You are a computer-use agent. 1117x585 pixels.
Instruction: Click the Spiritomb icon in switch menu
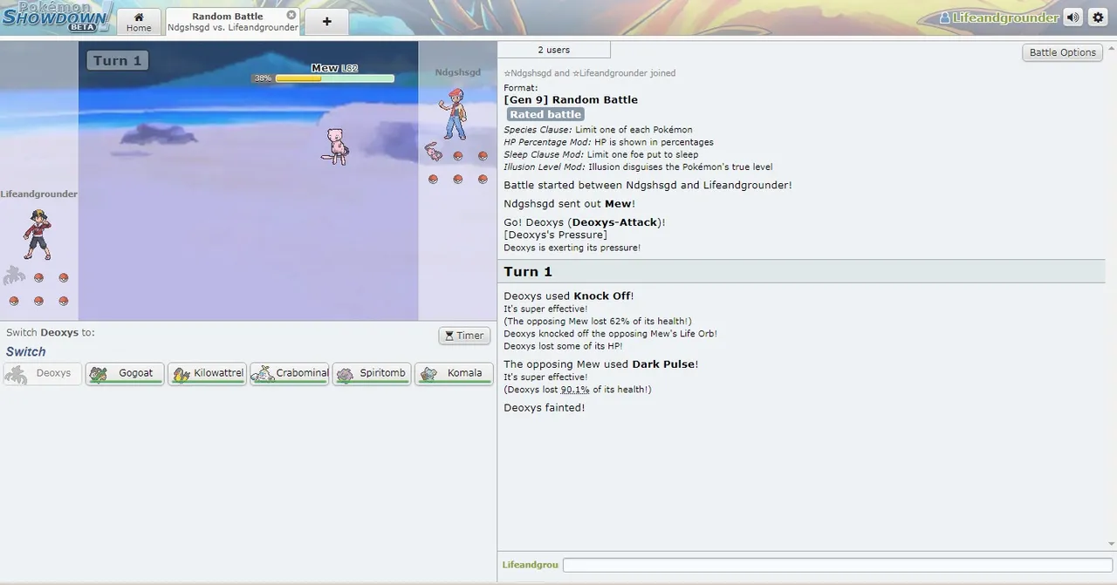coord(346,373)
